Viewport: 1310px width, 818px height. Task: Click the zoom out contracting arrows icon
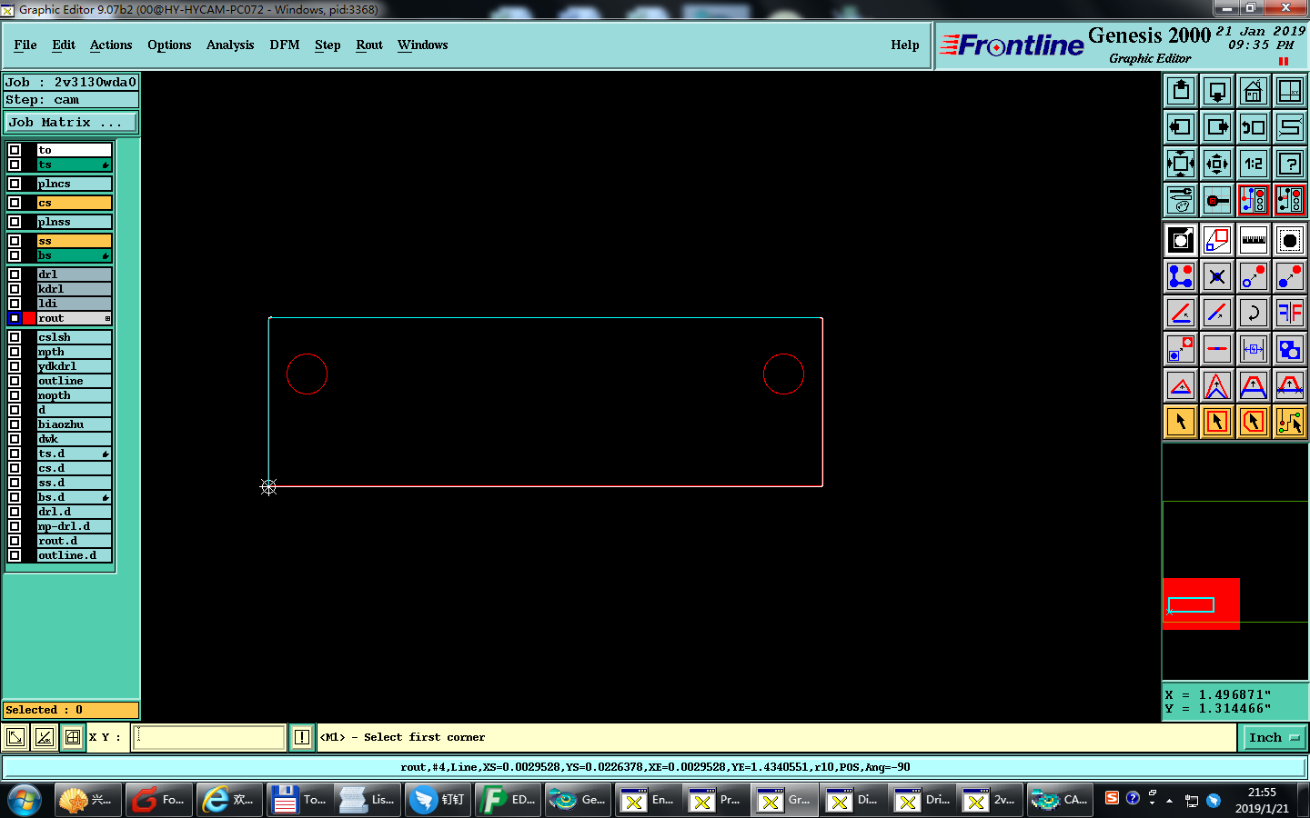click(1217, 164)
